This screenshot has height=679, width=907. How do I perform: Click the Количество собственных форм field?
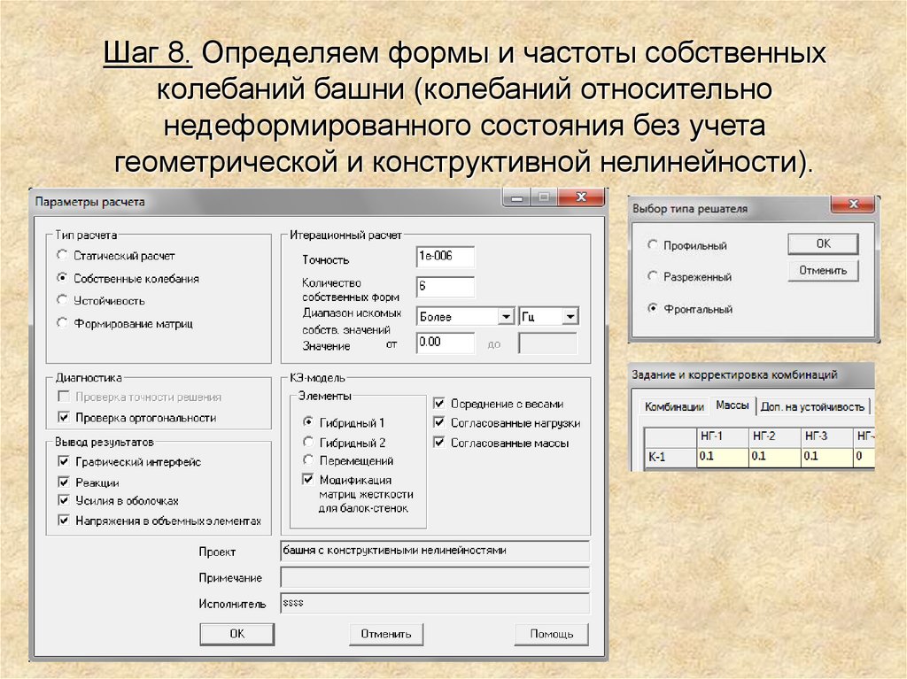pos(446,286)
